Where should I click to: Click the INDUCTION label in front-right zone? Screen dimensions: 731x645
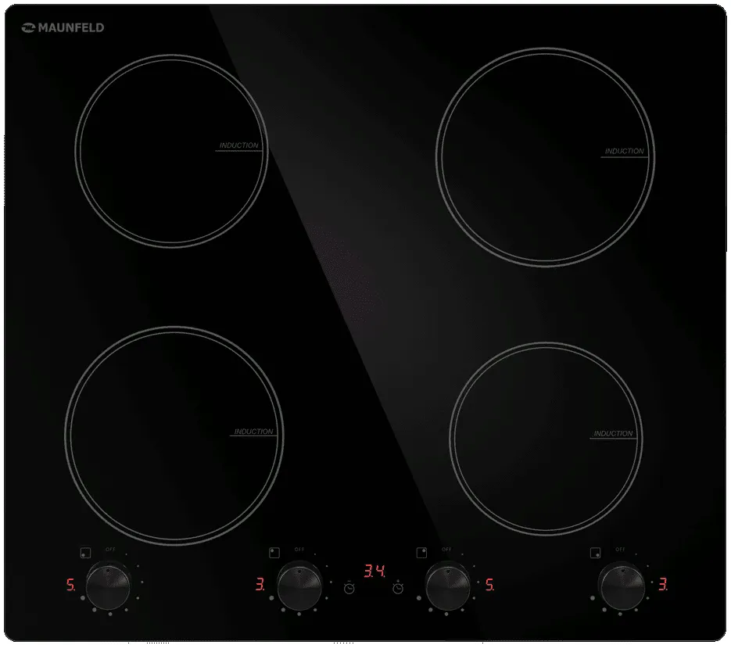[613, 434]
